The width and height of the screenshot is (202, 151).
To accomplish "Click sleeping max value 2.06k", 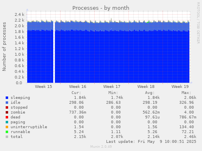I will pos(190,98).
